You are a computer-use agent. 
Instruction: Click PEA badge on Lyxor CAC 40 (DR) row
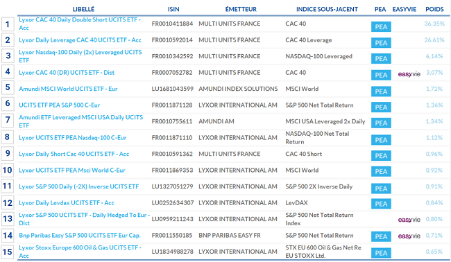click(x=381, y=75)
